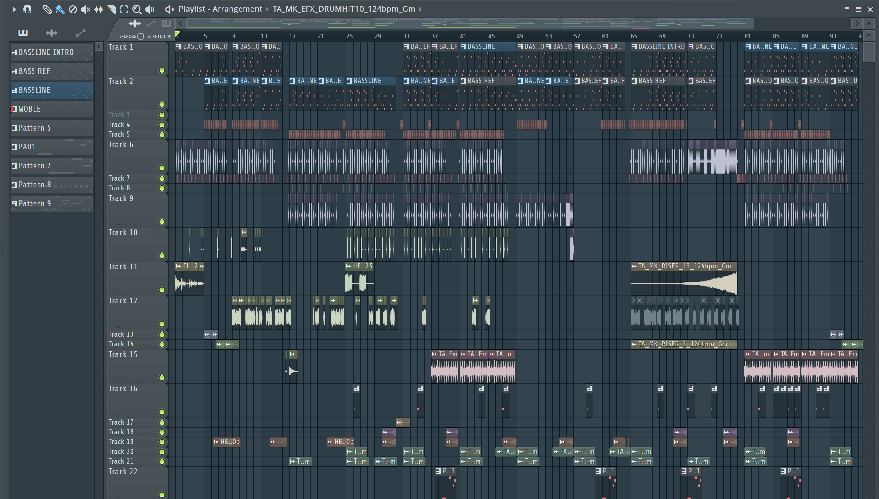Select Pattern 8 in picker
Viewport: 879px width, 499px height.
(x=52, y=185)
